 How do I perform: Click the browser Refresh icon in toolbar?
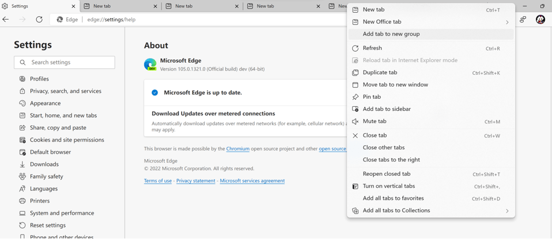tap(39, 20)
